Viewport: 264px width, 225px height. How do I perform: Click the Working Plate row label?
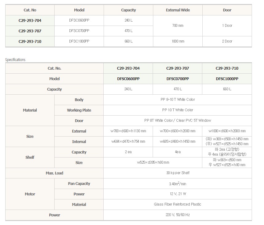pyautogui.click(x=79, y=110)
